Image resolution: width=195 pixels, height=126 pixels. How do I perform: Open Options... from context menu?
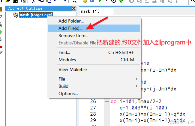click(94, 94)
